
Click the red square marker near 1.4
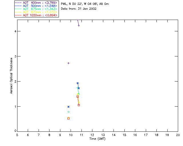tap(77, 96)
